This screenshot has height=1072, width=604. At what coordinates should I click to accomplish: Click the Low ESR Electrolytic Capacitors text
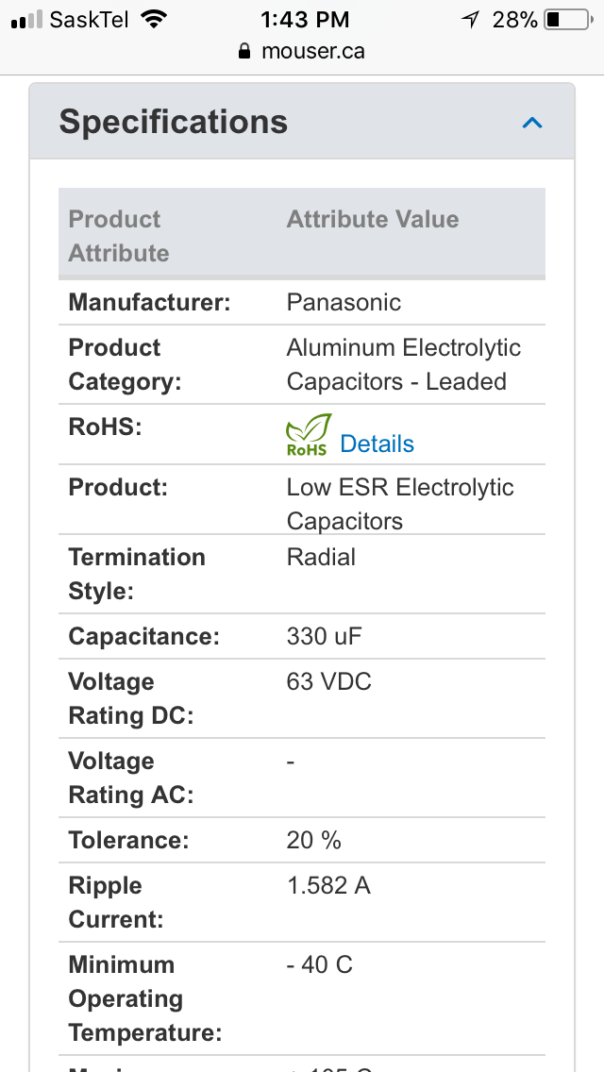(400, 505)
